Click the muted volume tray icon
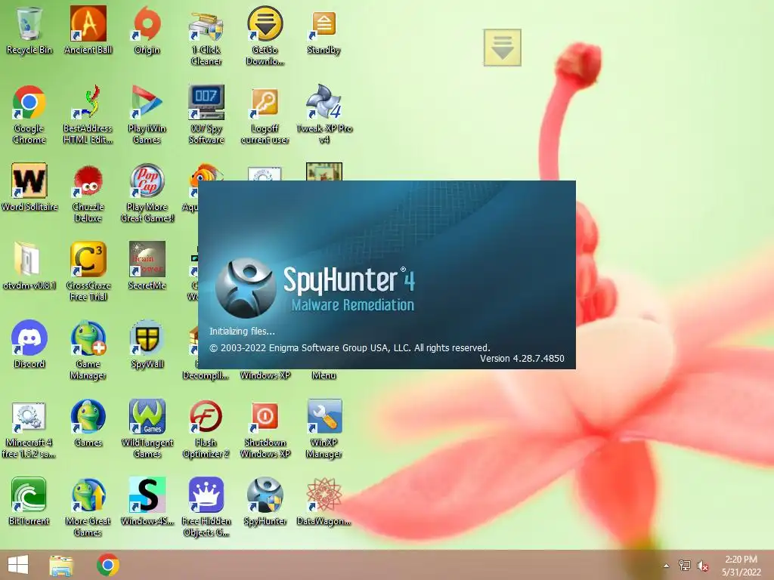774x580 pixels. tap(703, 566)
